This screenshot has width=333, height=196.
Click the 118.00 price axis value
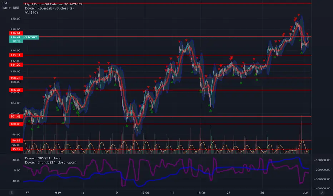tap(15, 29)
